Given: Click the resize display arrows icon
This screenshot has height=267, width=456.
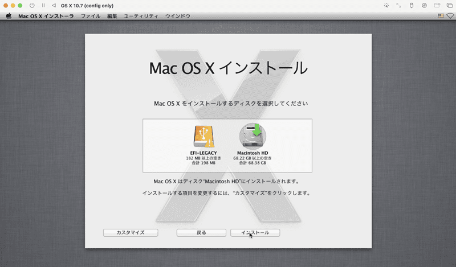Looking at the screenshot, I should click(398, 6).
